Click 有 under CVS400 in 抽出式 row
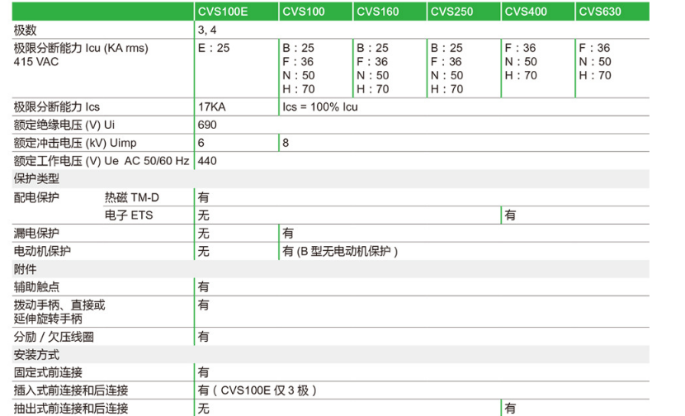The image size is (685, 416). [x=510, y=409]
